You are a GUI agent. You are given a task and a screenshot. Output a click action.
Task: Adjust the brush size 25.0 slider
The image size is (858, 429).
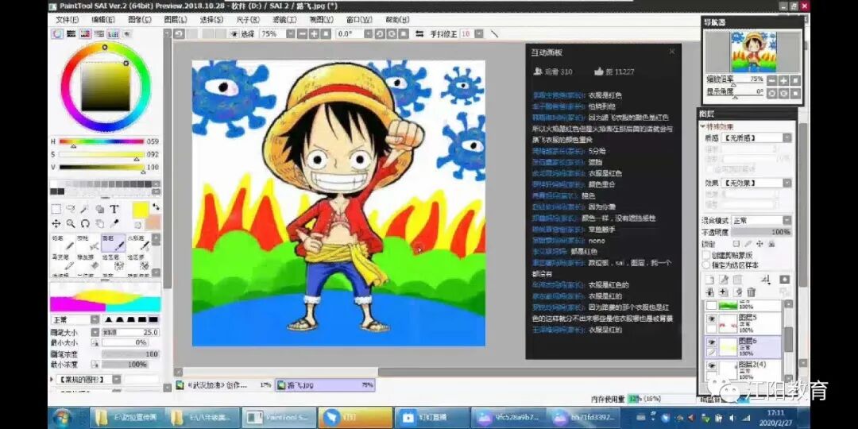(x=131, y=332)
